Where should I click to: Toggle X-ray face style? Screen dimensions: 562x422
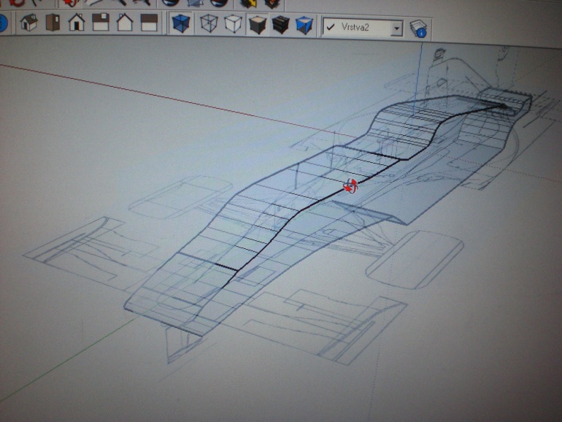[x=181, y=23]
